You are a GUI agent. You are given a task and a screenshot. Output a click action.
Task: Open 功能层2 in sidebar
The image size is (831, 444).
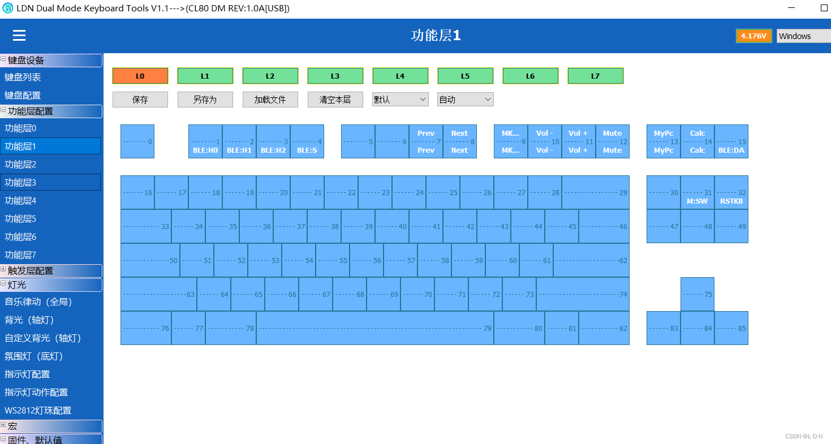(51, 165)
